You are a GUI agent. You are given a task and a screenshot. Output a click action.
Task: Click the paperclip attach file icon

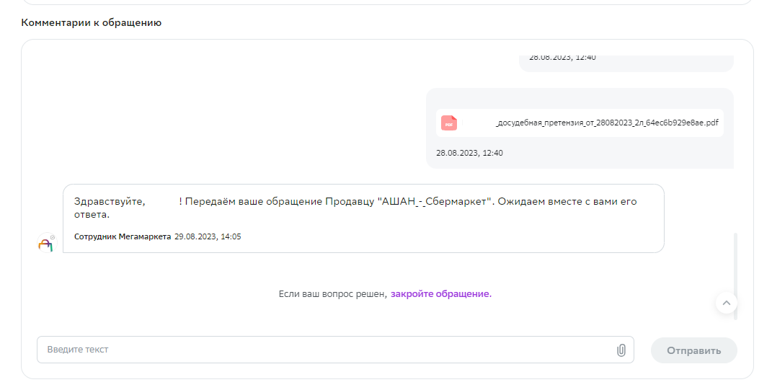click(621, 350)
